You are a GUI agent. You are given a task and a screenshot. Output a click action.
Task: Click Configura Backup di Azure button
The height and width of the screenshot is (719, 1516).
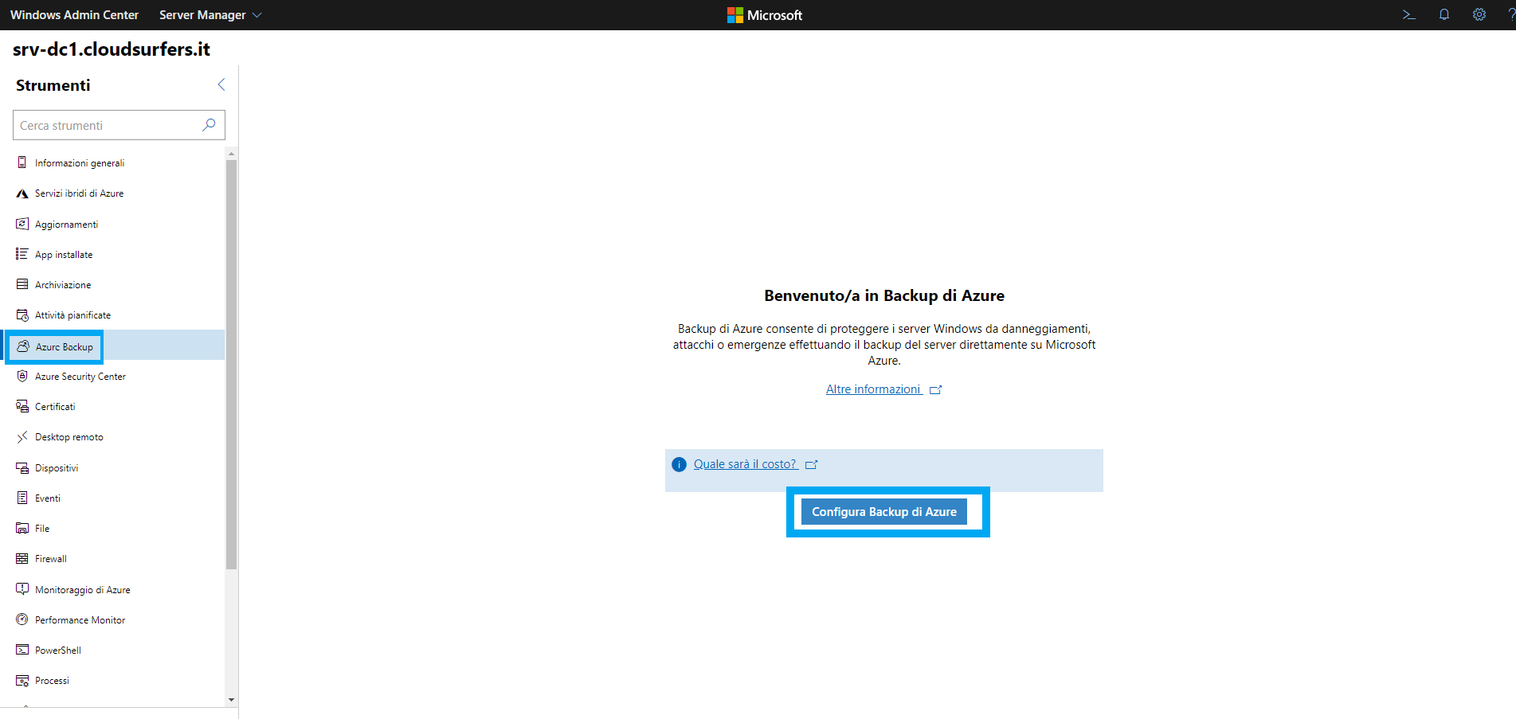point(884,512)
